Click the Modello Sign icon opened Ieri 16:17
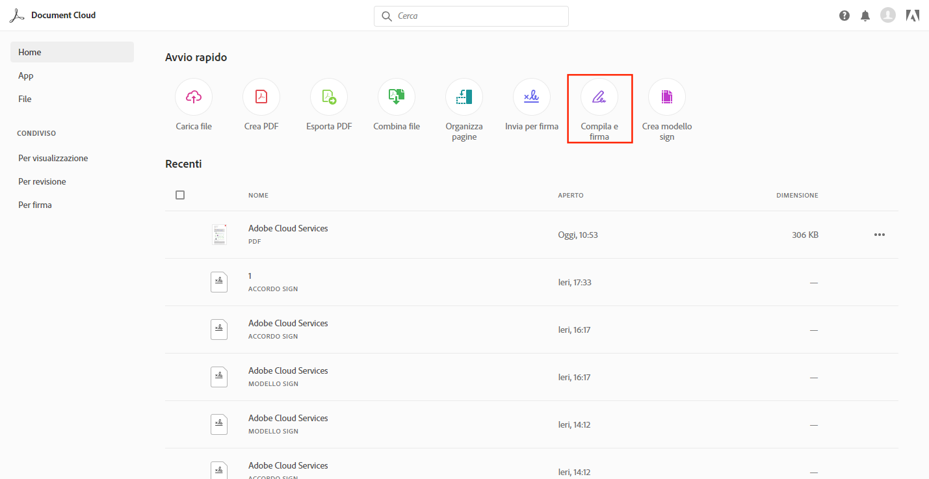 pos(219,377)
